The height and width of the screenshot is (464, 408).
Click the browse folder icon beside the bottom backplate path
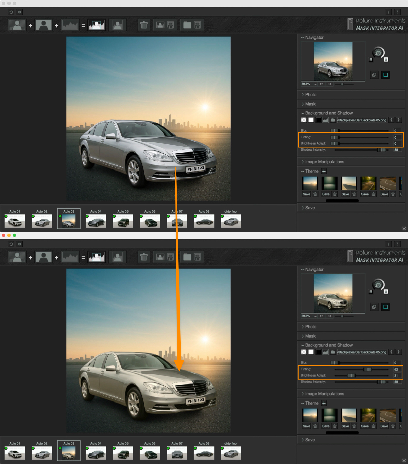click(x=333, y=352)
